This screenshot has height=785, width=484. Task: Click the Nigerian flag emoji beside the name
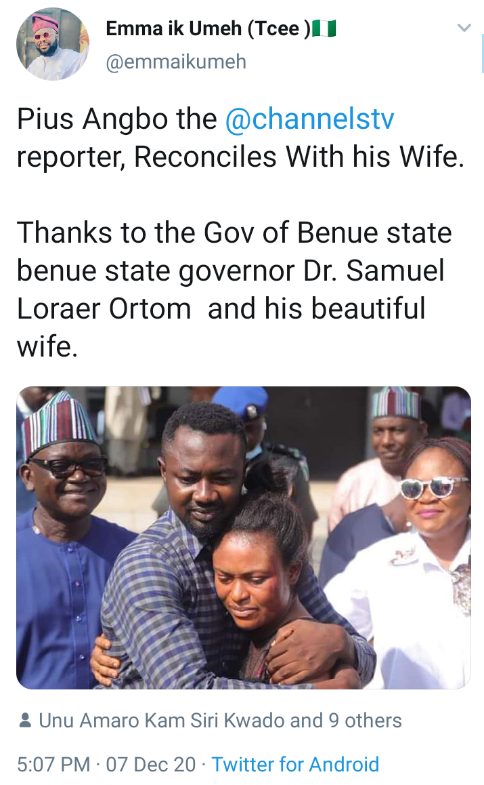pyautogui.click(x=324, y=28)
